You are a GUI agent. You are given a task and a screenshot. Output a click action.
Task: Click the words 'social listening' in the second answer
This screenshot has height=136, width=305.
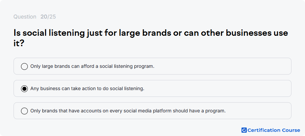pos(127,88)
